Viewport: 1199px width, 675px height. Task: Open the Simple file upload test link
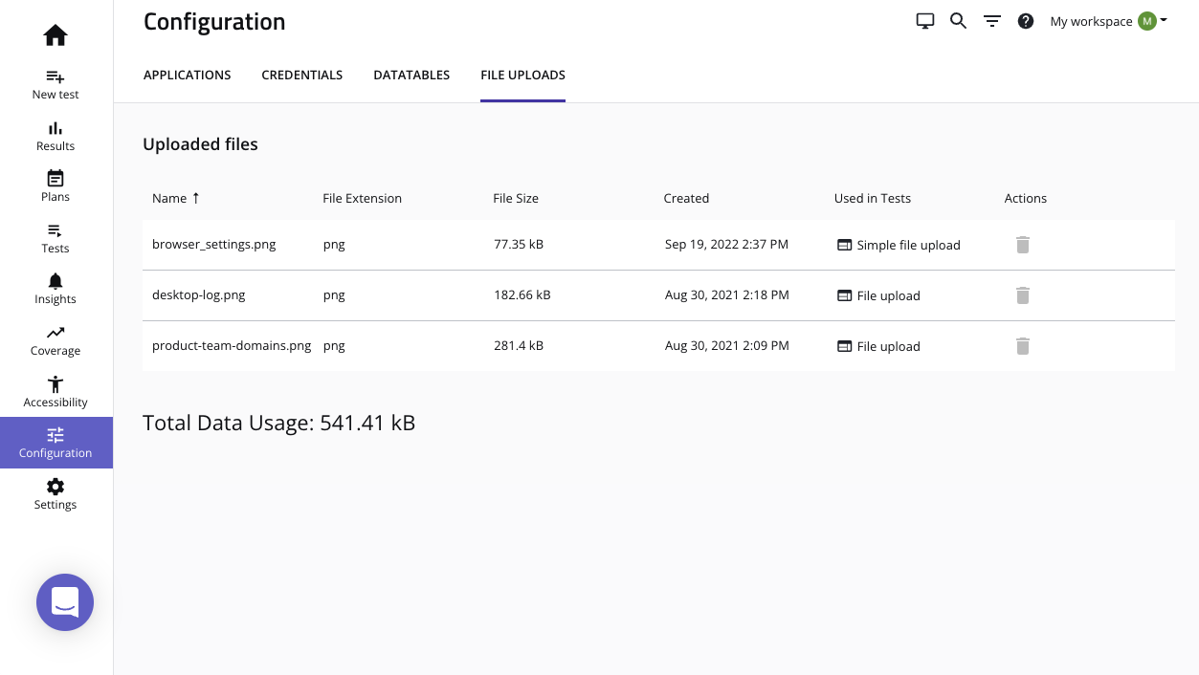click(x=907, y=245)
